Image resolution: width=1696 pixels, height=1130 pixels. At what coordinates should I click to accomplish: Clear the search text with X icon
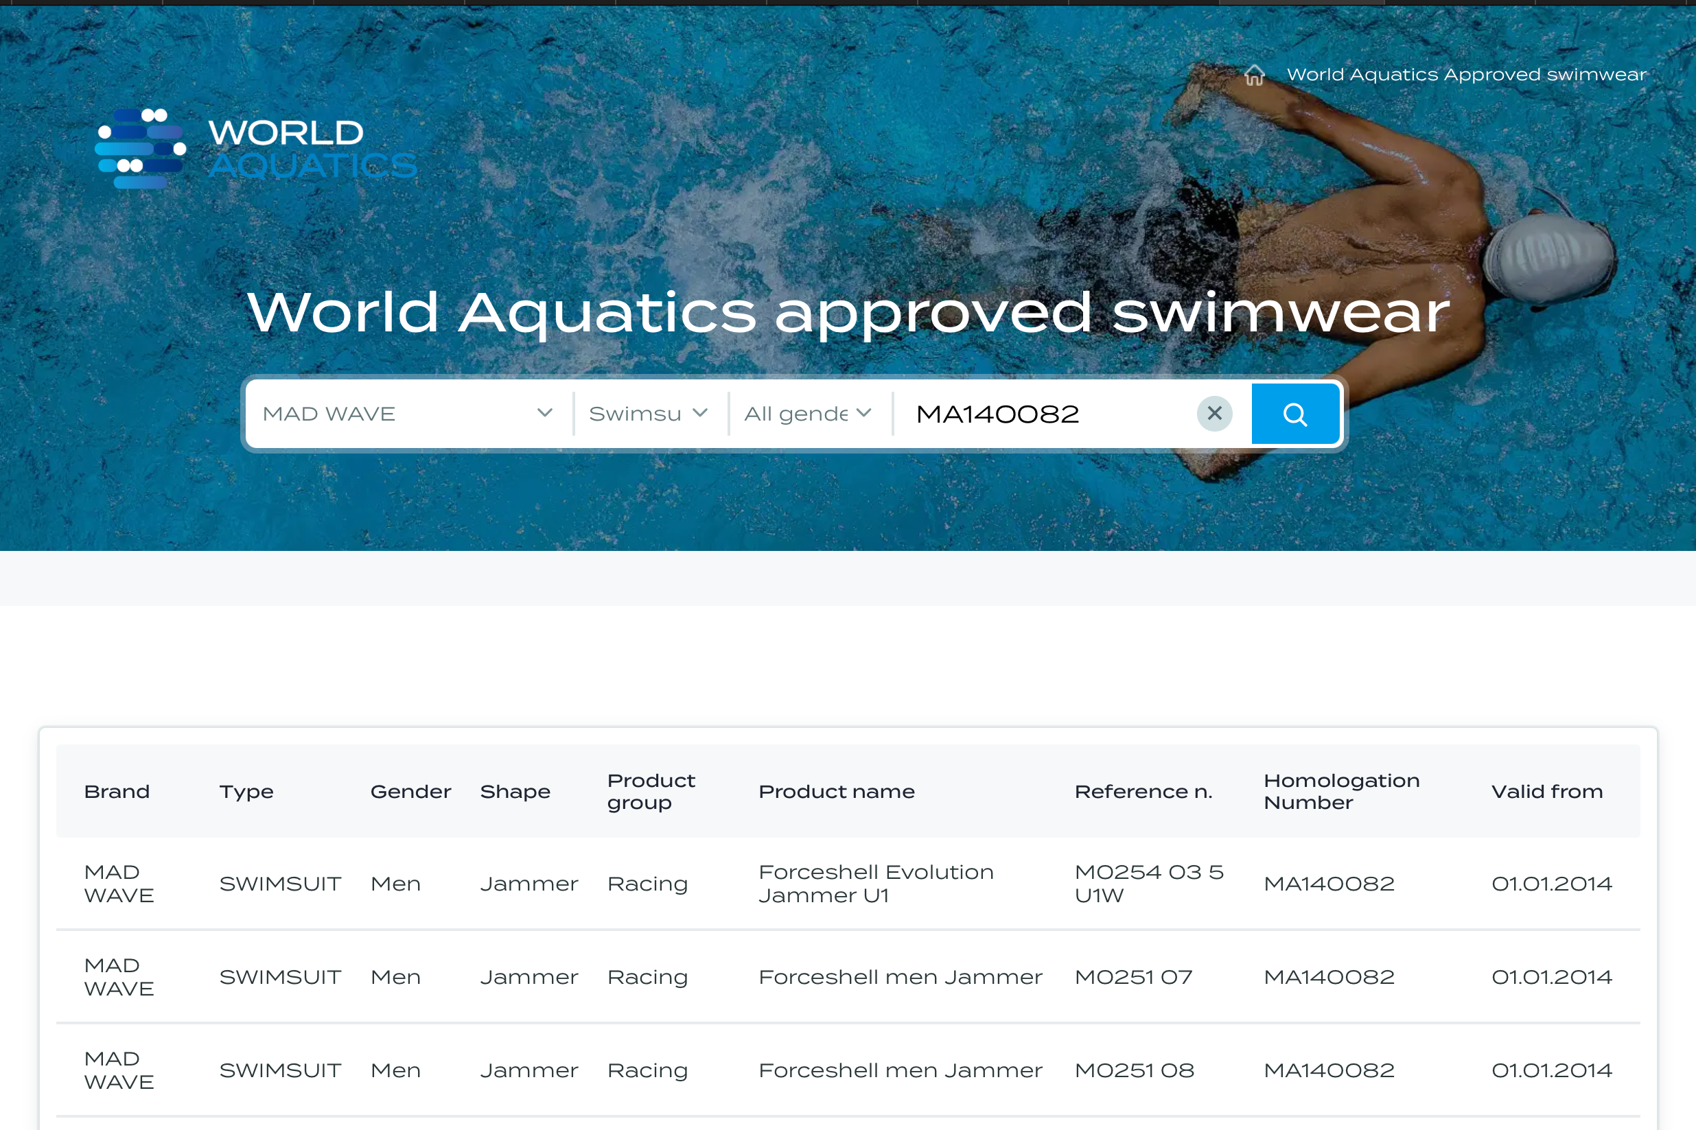point(1215,414)
